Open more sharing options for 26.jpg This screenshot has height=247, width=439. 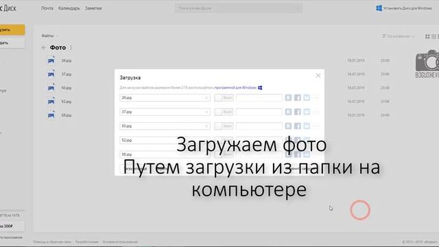[316, 97]
